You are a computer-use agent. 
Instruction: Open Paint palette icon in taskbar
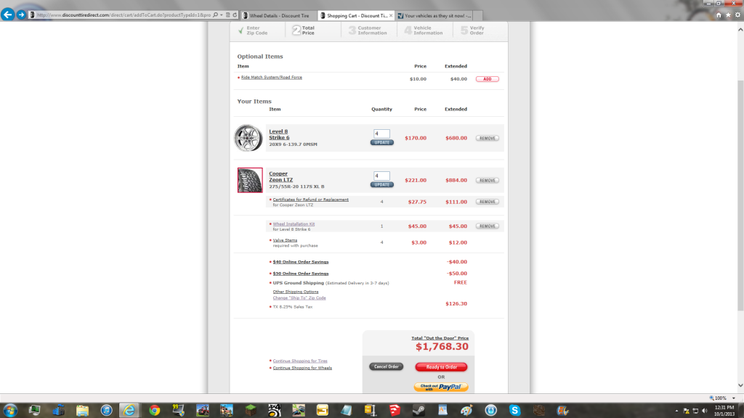(467, 410)
